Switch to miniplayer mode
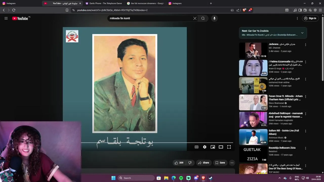Screen dimensions: 324x182 pyautogui.click(x=213, y=147)
